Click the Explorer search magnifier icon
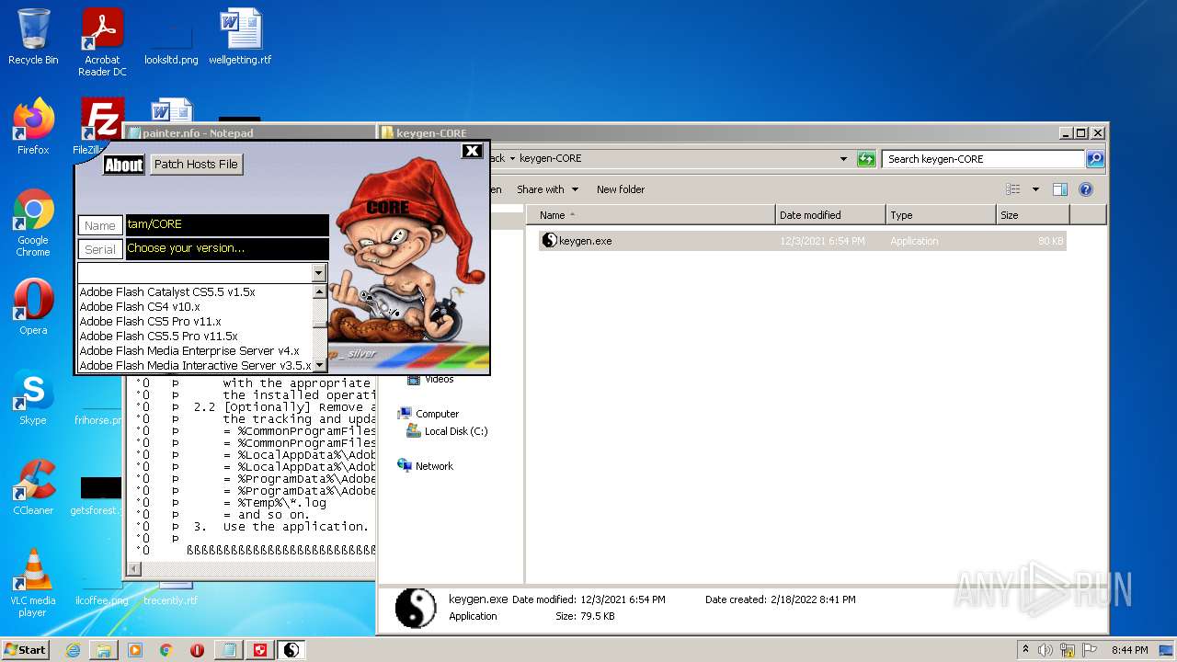The width and height of the screenshot is (1177, 662). (1095, 159)
